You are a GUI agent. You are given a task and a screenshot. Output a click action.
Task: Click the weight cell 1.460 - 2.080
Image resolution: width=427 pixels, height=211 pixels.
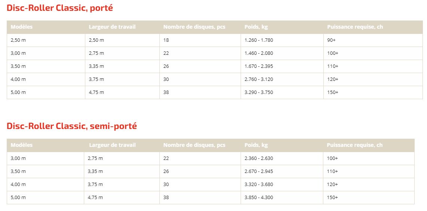(259, 53)
